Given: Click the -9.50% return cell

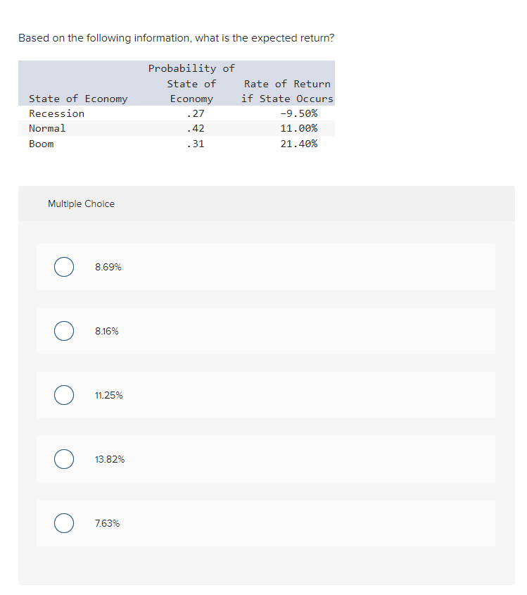Looking at the screenshot, I should click(298, 113).
